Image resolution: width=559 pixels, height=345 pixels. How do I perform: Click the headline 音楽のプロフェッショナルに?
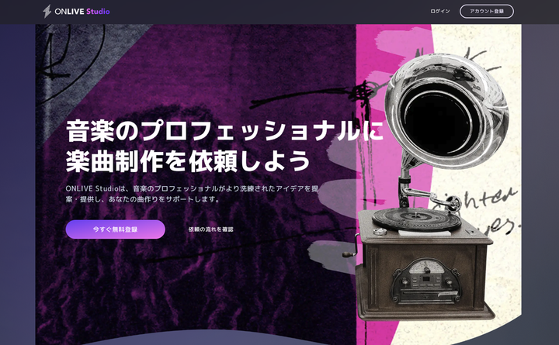[x=224, y=131]
